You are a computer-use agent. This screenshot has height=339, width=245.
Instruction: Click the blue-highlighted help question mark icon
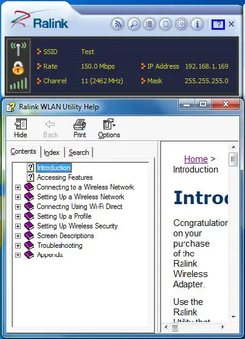[218, 24]
